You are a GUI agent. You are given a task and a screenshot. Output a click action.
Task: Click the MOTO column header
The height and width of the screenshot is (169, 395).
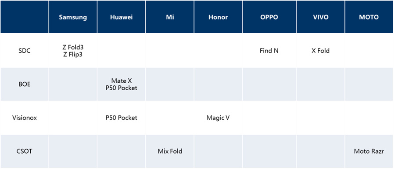(x=369, y=17)
